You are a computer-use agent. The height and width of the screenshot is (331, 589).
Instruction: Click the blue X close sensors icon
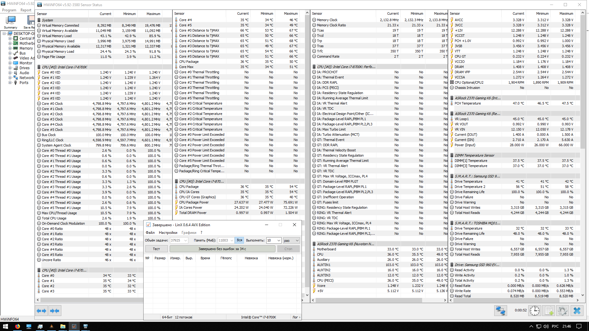pyautogui.click(x=577, y=311)
